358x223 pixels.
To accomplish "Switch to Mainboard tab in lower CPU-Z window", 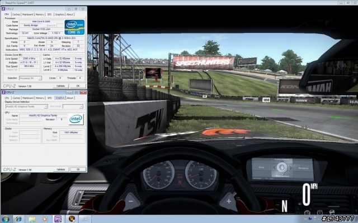I will pyautogui.click(x=28, y=98).
